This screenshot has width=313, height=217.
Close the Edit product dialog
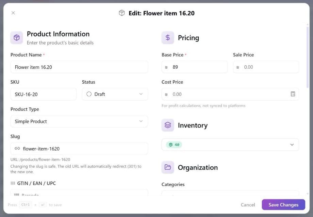click(x=13, y=13)
